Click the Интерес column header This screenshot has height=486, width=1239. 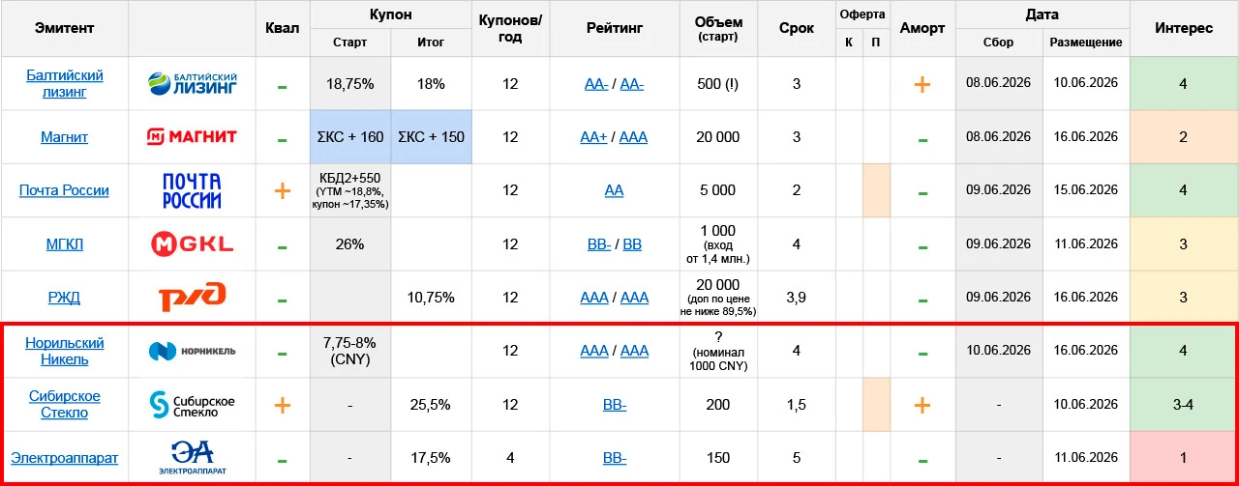tap(1184, 28)
